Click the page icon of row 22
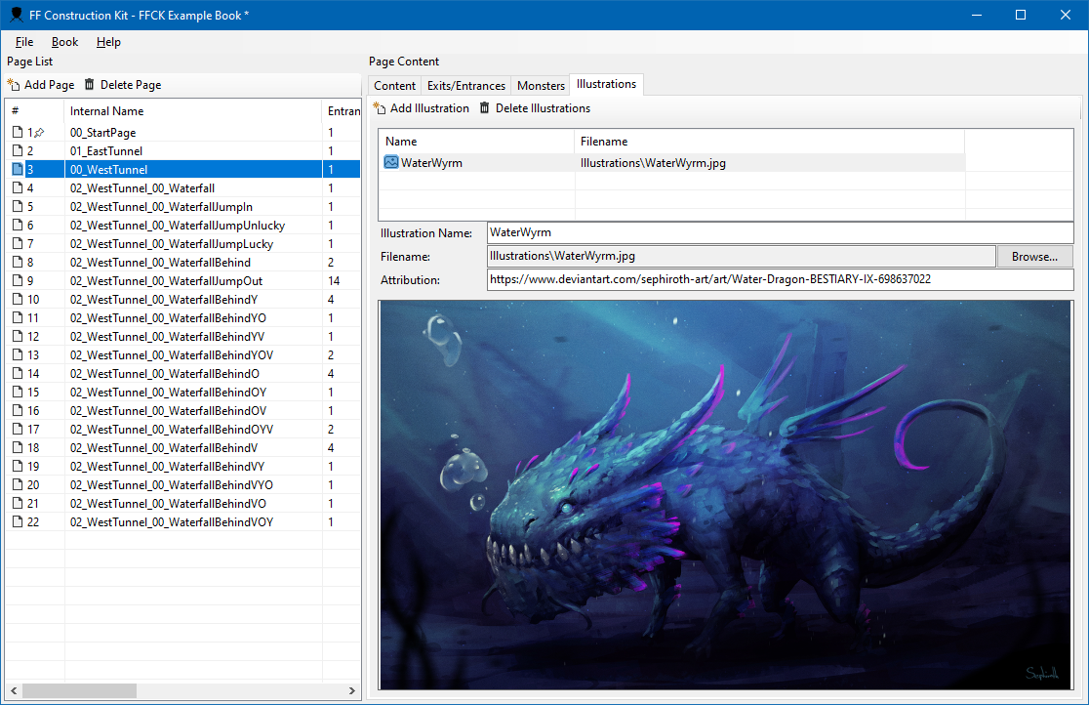 click(19, 521)
